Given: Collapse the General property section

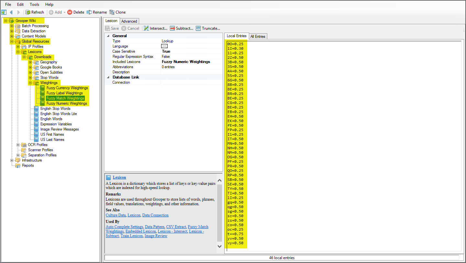Looking at the screenshot, I should pos(108,36).
